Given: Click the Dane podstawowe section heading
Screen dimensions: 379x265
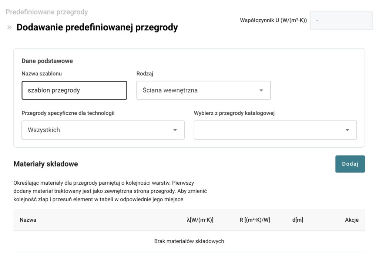Looking at the screenshot, I should [47, 61].
